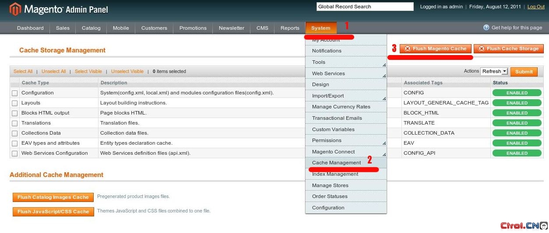Viewport: 549px width, 233px height.
Task: Open the Mobile menu
Action: 121,28
